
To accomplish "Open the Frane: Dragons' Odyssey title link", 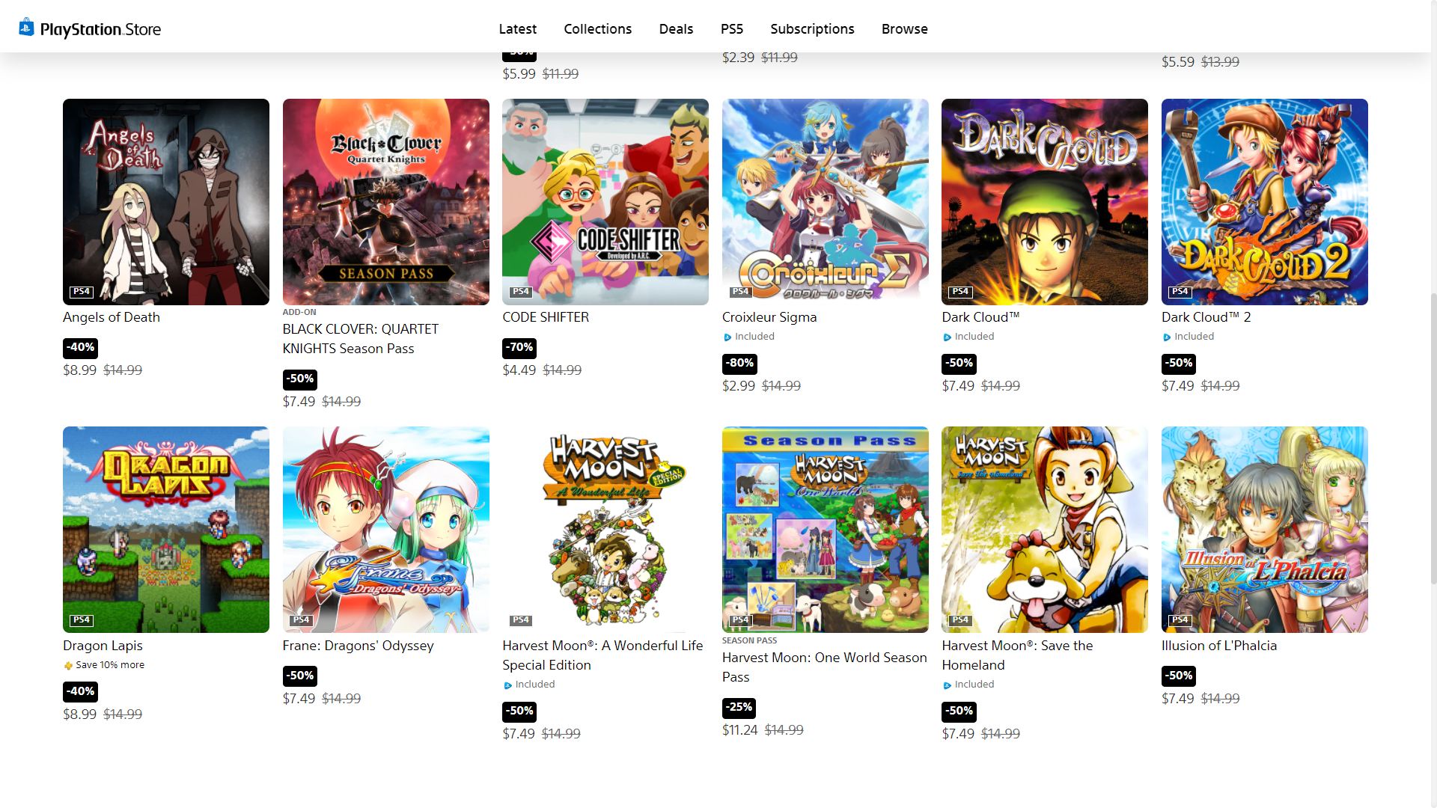I will (x=358, y=646).
